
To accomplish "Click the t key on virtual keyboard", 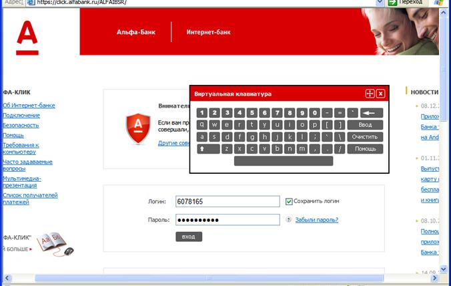I will 252,125.
